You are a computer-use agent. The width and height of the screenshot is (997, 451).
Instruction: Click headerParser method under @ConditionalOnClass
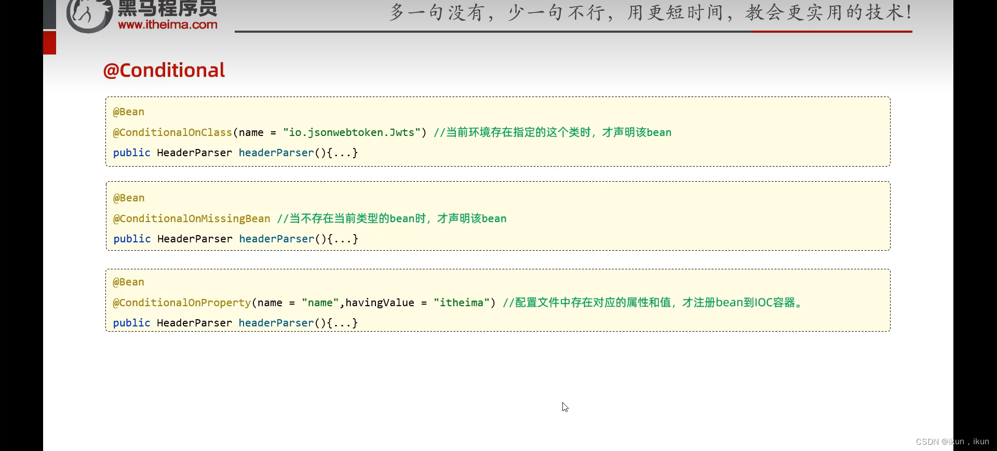click(276, 153)
